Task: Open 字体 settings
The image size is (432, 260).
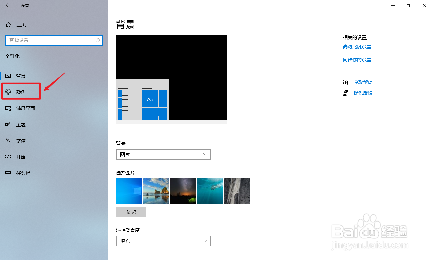Action: point(54,141)
